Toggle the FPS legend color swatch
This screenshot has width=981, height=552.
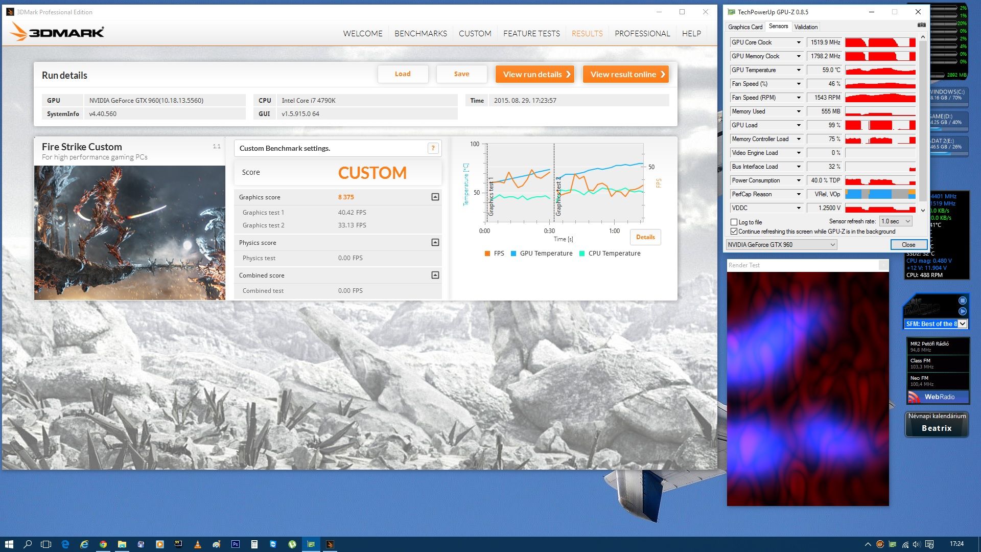pyautogui.click(x=487, y=254)
